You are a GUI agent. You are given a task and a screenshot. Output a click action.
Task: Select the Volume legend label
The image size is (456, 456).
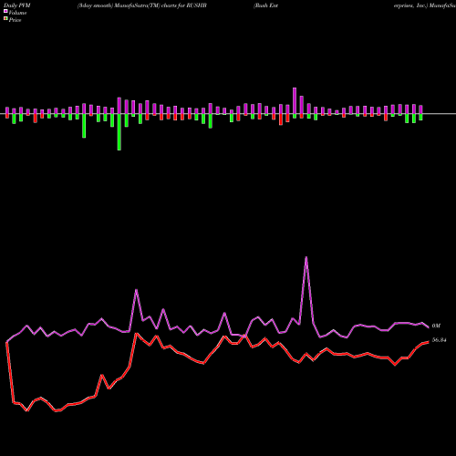click(17, 13)
